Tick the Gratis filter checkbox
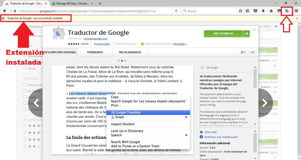Image resolution: width=301 pixels, height=160 pixels. [25, 97]
